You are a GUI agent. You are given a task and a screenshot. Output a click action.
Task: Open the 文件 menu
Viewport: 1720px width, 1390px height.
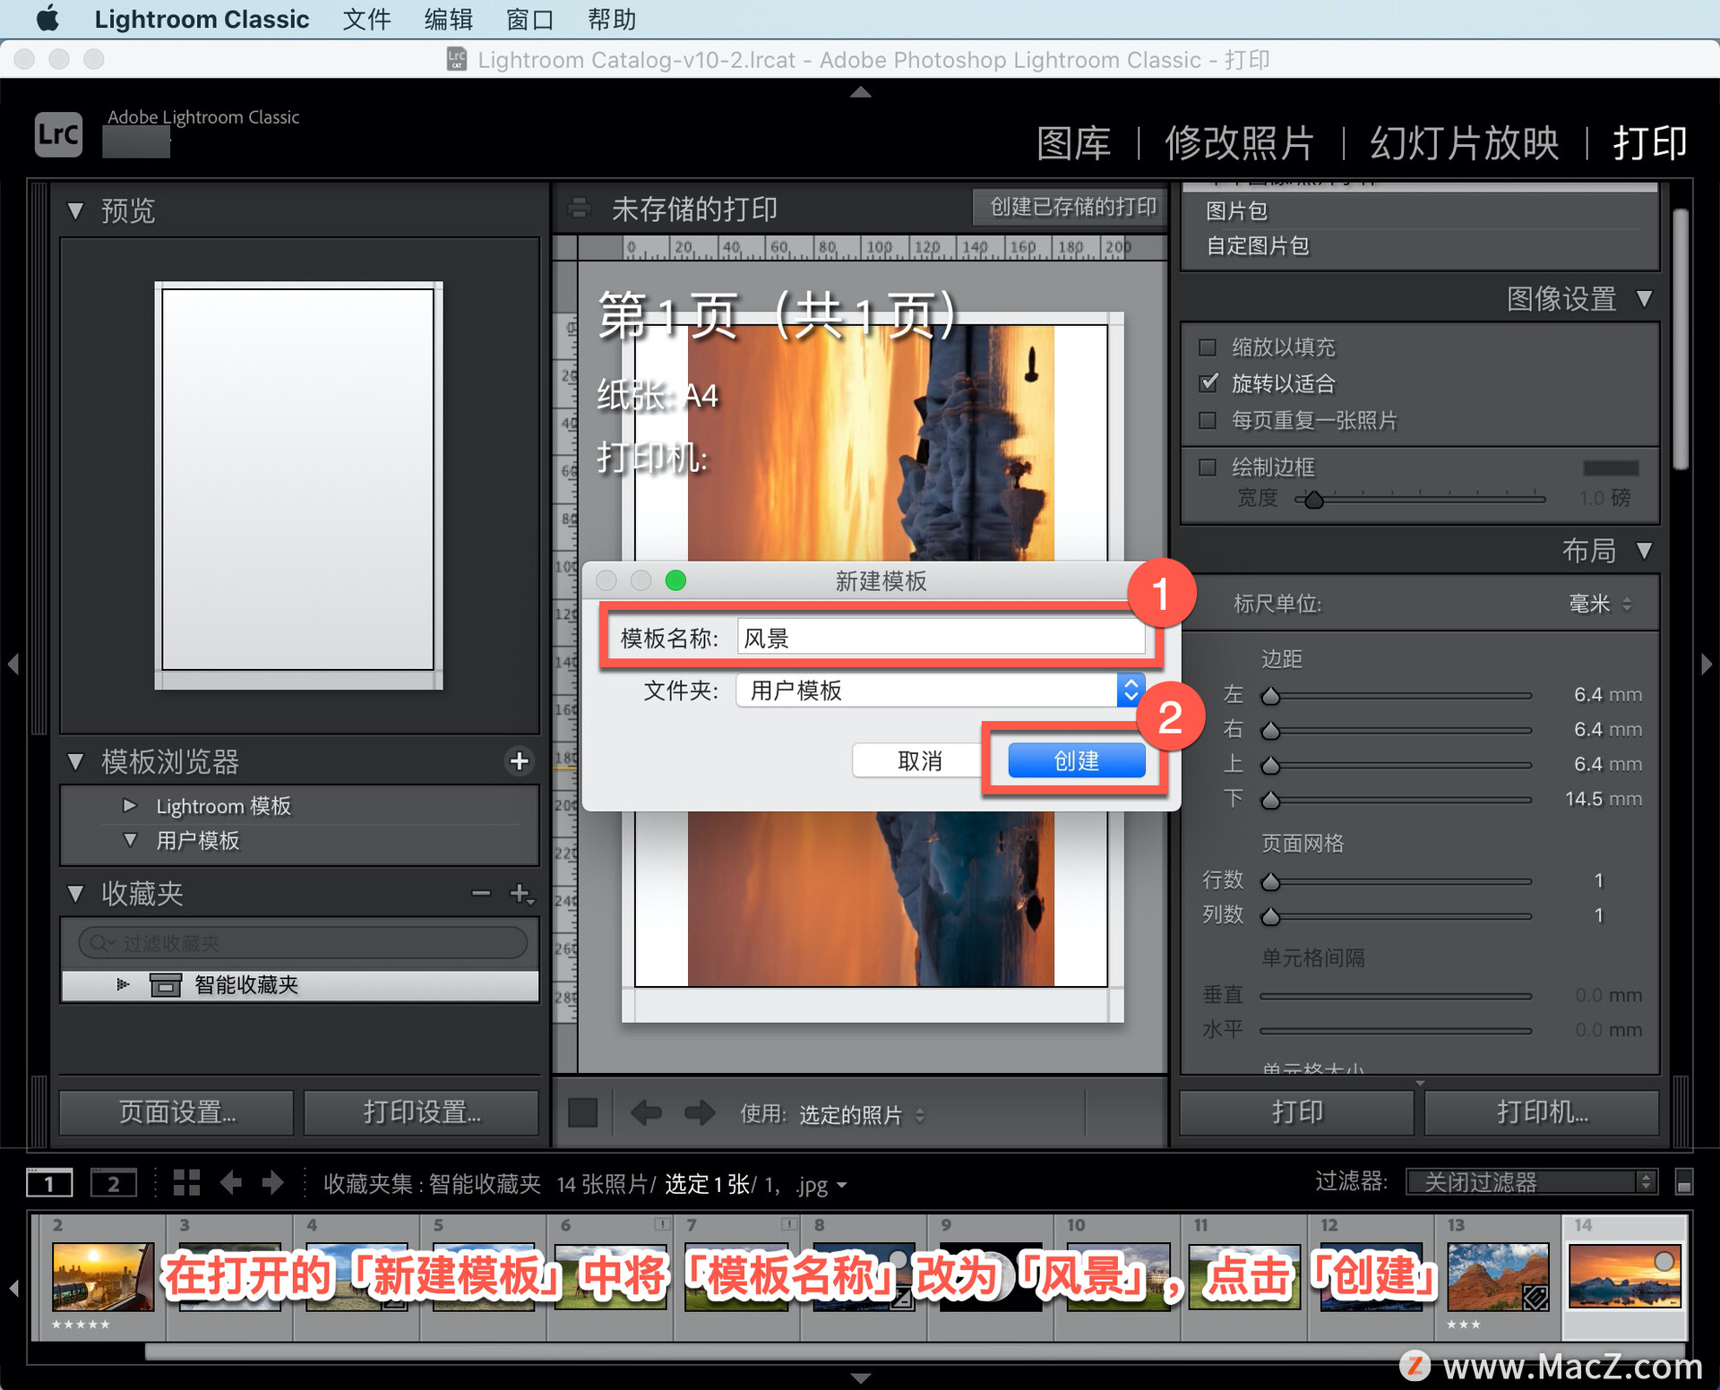click(366, 19)
